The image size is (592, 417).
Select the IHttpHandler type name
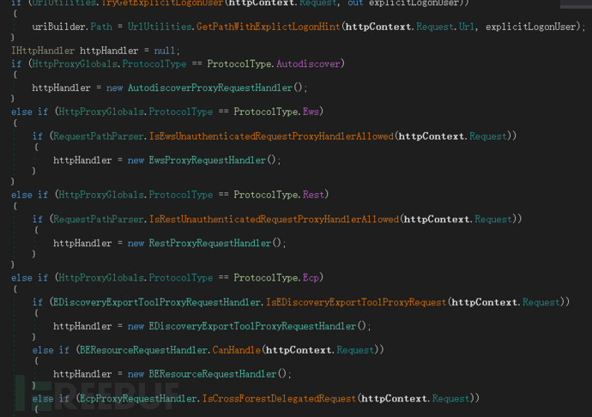[43, 51]
